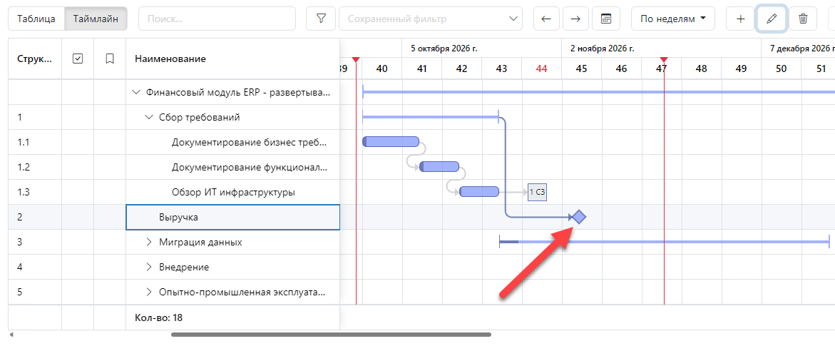Click the bookmark column header icon

point(110,59)
